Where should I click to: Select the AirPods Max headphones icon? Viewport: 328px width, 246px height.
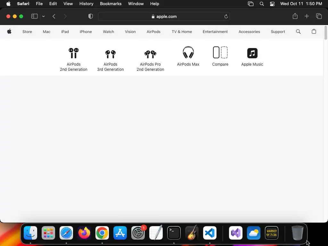[188, 52]
